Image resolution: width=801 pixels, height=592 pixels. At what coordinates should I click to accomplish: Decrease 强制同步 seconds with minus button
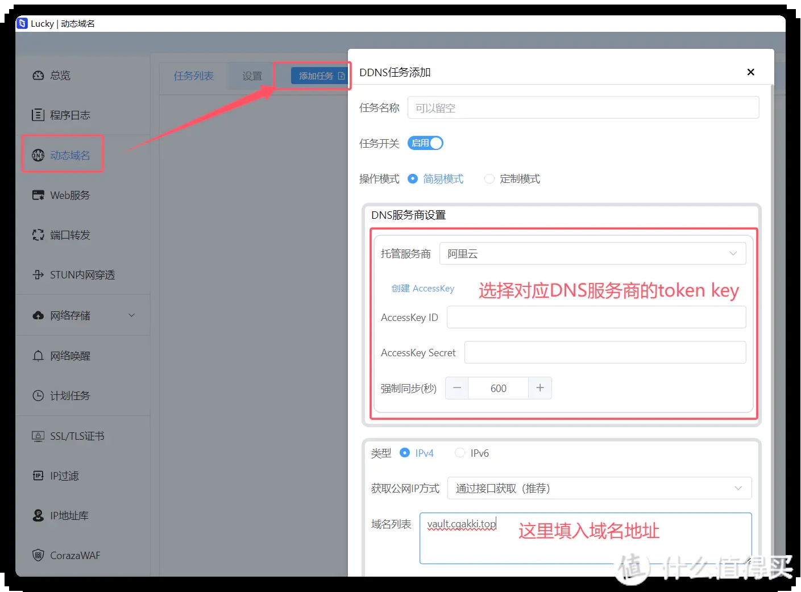456,388
